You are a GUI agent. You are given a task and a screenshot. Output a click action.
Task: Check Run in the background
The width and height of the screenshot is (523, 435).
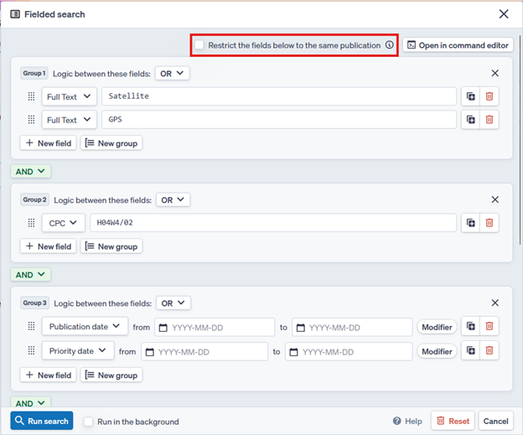(88, 422)
